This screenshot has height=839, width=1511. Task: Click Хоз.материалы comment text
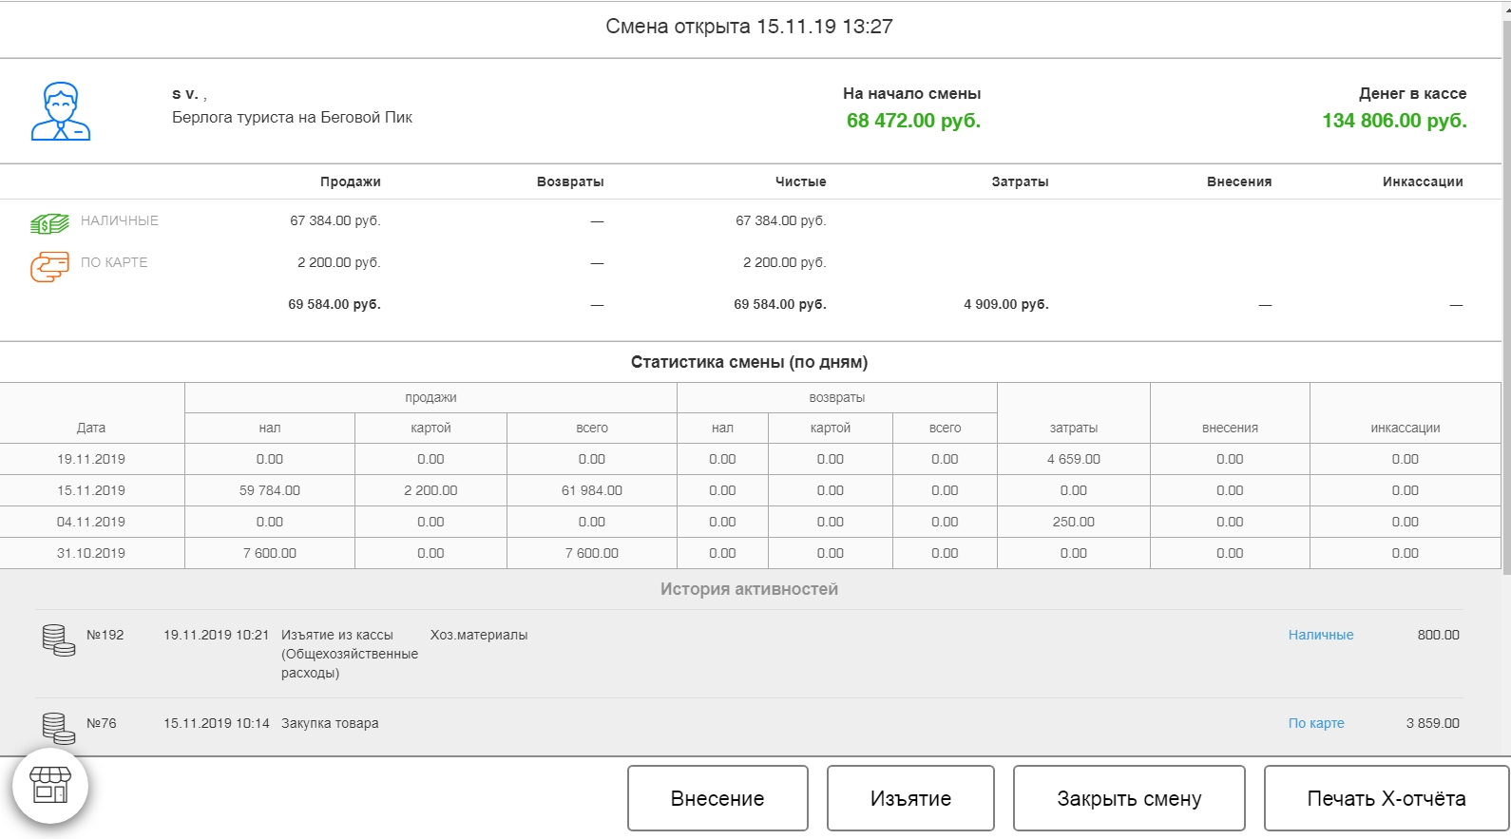coord(479,635)
